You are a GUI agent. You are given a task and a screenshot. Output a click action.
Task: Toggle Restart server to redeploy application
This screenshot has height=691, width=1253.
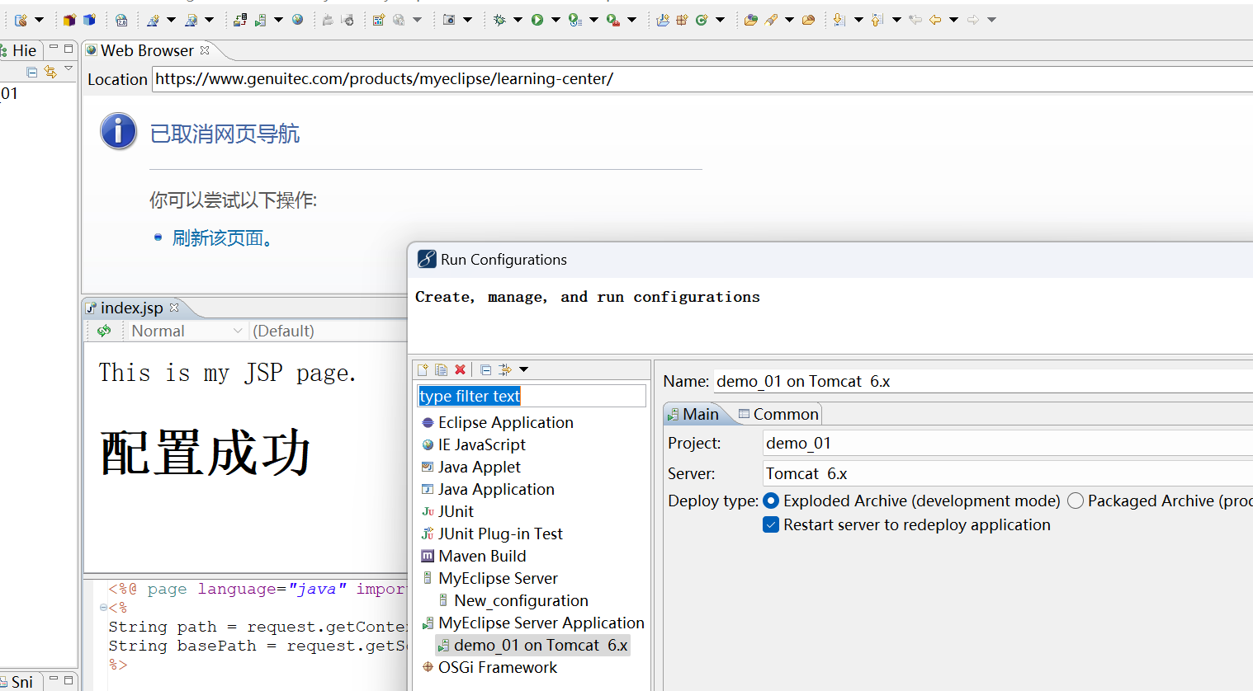[x=907, y=524]
